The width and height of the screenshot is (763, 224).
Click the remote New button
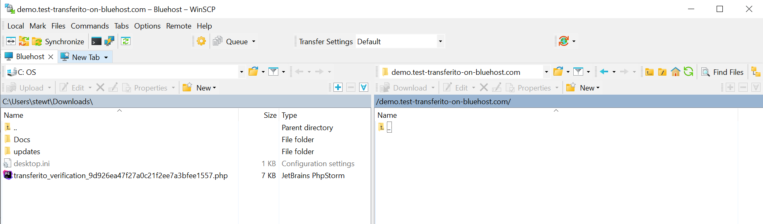pyautogui.click(x=583, y=88)
